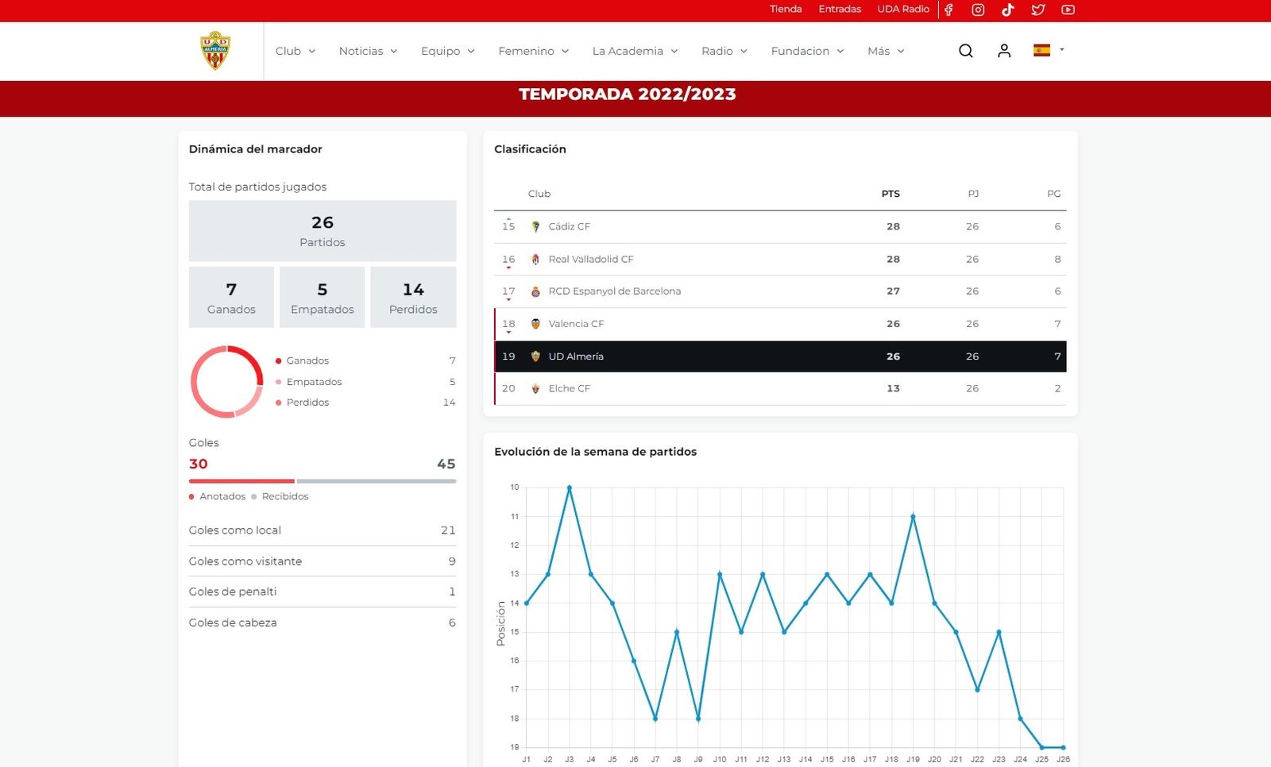
Task: Open the site search magnifier icon
Action: click(x=965, y=50)
